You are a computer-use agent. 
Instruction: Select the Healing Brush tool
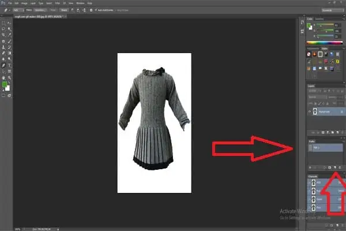(3, 42)
